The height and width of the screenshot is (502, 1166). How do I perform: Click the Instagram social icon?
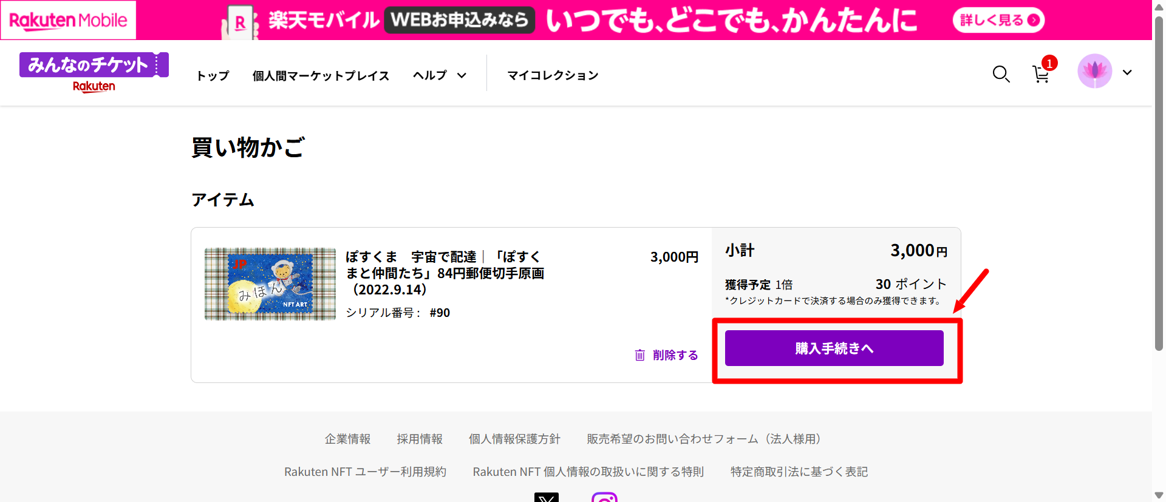tap(604, 497)
